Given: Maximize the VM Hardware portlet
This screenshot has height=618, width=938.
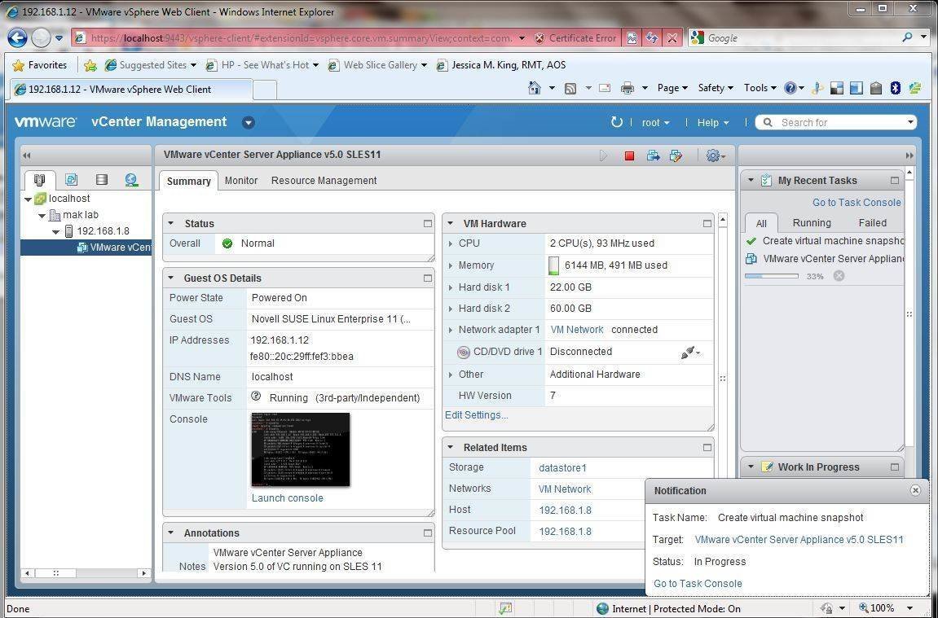Looking at the screenshot, I should tap(707, 224).
